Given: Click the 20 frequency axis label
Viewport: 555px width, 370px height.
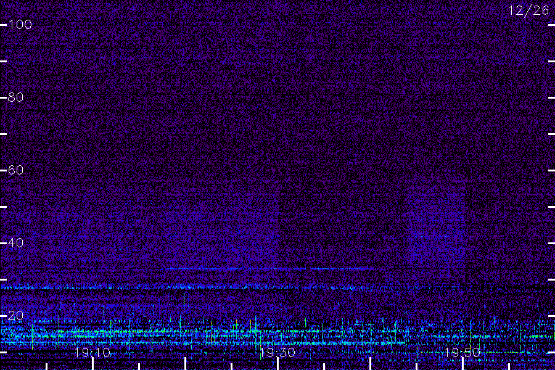Looking at the screenshot, I should (15, 316).
